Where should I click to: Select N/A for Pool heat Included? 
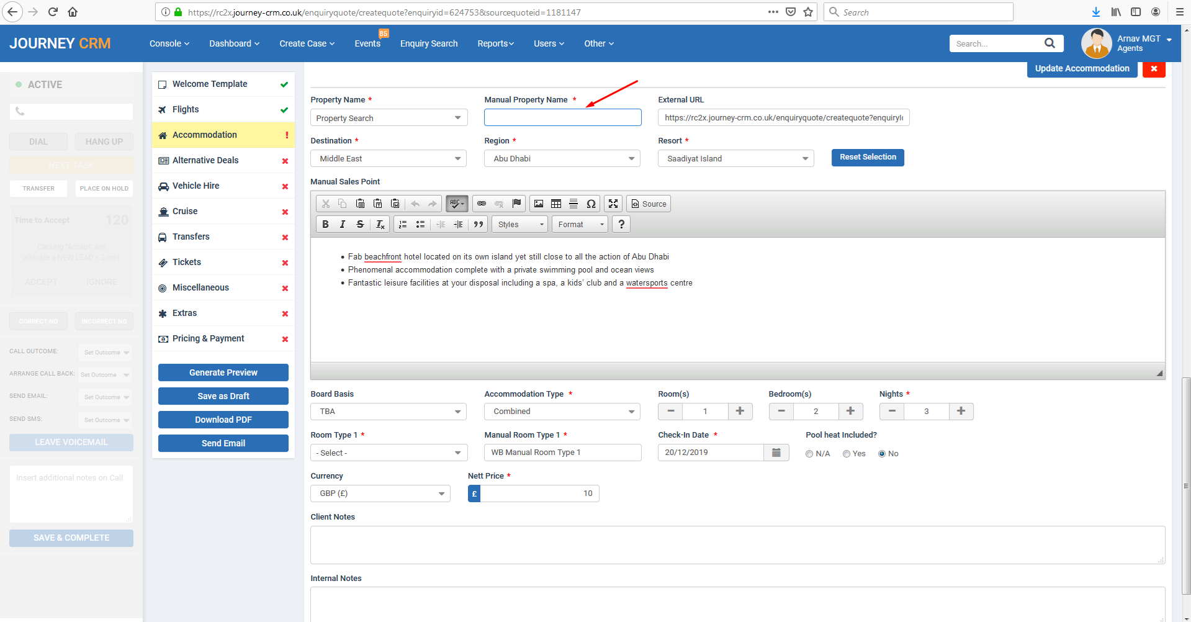pos(809,454)
